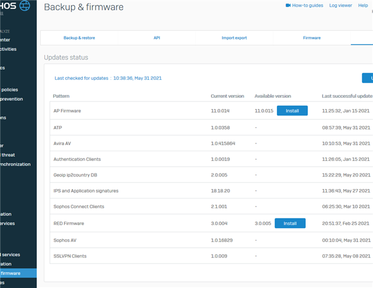Select the Avira AV pattern name

62,143
